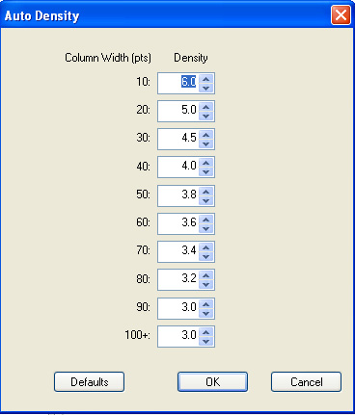Decrease density for 20 pt column width
This screenshot has height=415, width=355.
point(205,116)
